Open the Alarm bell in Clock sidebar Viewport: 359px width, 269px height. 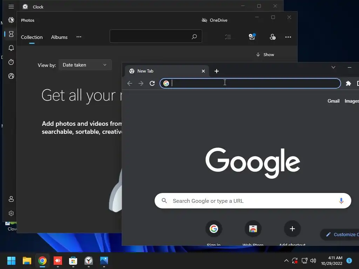[11, 48]
